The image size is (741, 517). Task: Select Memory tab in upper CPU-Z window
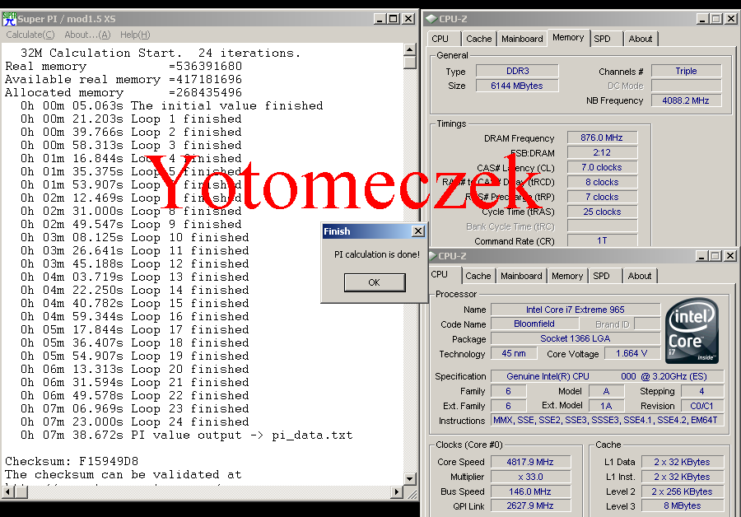click(568, 37)
